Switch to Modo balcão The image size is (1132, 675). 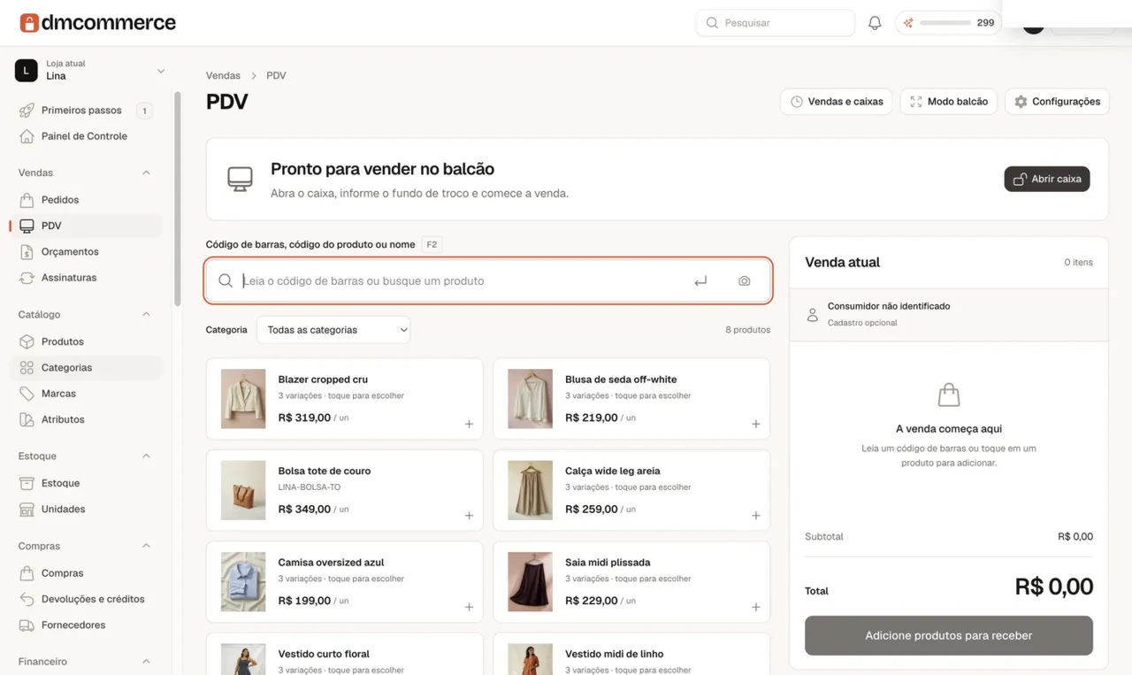pos(948,102)
